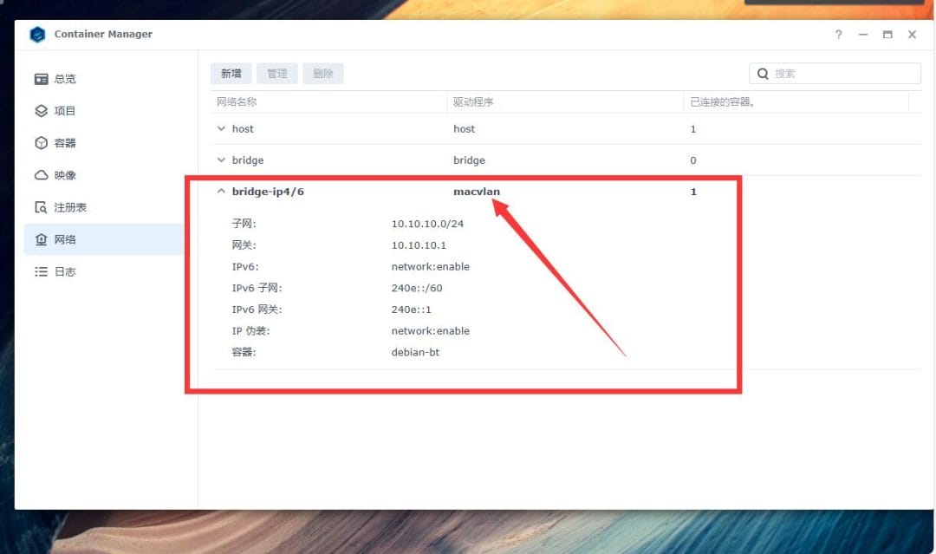The height and width of the screenshot is (554, 936).
Task: Click the 管理 (Manage) button
Action: (x=277, y=73)
